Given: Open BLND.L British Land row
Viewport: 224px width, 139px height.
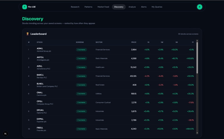Looking at the screenshot, I should pos(111,85).
